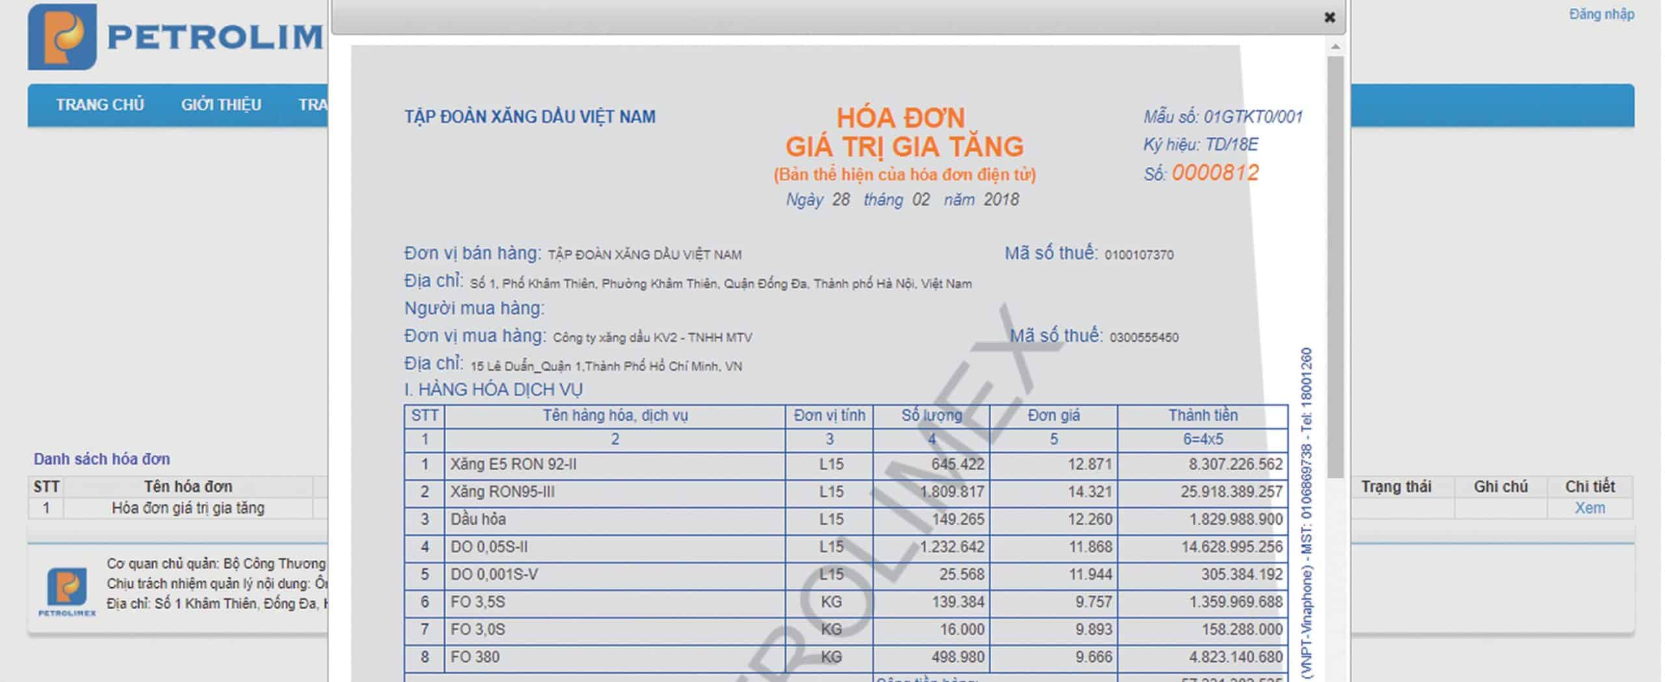Click the popup scrollbar up arrow

click(1335, 47)
